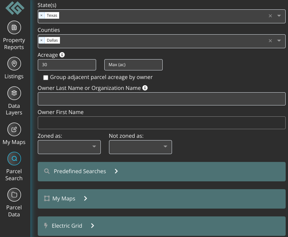Click the Dallas tag text
Screen dimensions: 288x237
pos(52,40)
